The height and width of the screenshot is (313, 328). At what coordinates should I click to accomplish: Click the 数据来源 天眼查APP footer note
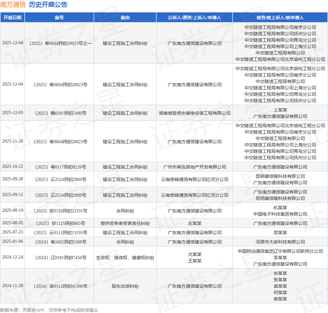click(x=49, y=310)
